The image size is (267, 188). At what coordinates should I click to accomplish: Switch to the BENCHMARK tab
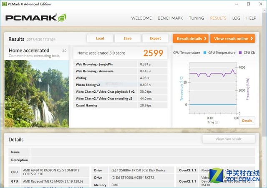click(170, 18)
